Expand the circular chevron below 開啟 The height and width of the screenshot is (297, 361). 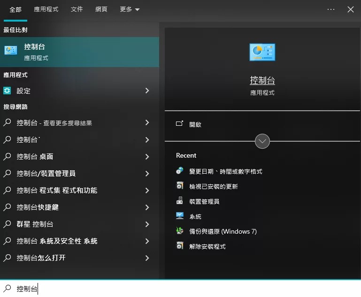click(262, 141)
